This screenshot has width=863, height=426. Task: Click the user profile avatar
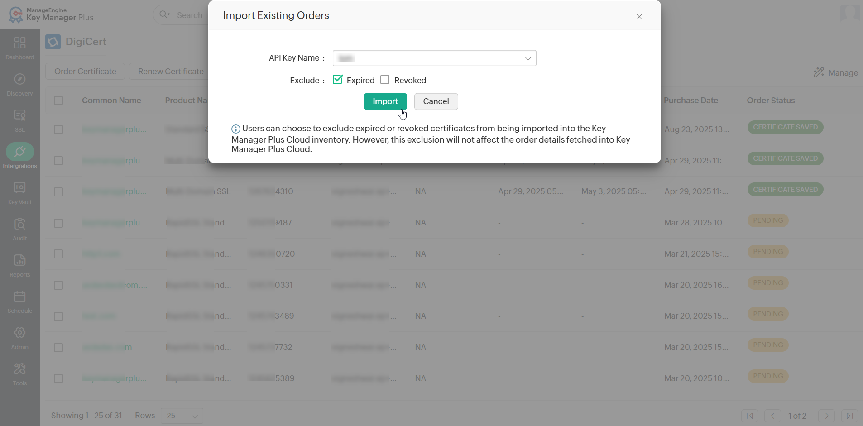tap(850, 13)
